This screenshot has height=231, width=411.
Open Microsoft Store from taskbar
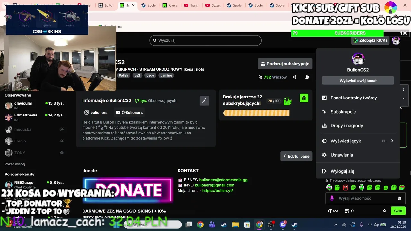[247, 225]
